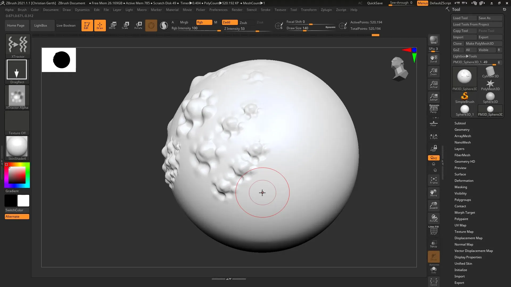511x287 pixels.
Task: Click the Zoom canvas icon
Action: tap(434, 72)
